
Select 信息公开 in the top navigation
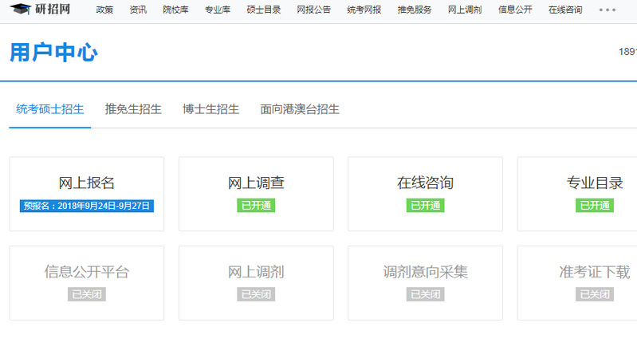(515, 10)
